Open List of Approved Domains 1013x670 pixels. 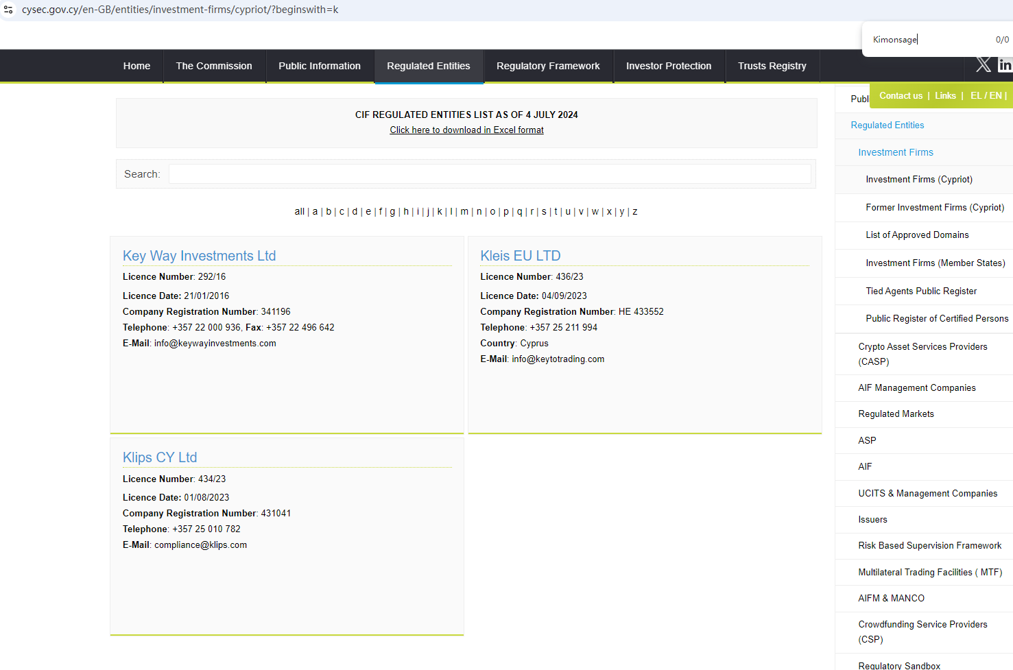pos(917,235)
